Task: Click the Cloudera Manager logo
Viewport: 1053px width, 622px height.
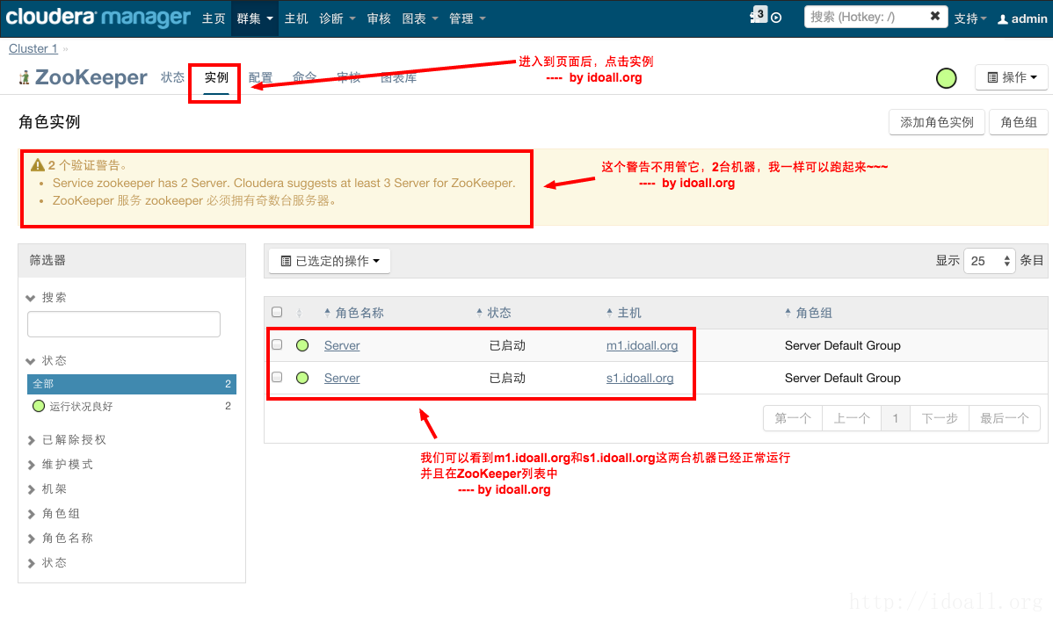Action: (97, 18)
